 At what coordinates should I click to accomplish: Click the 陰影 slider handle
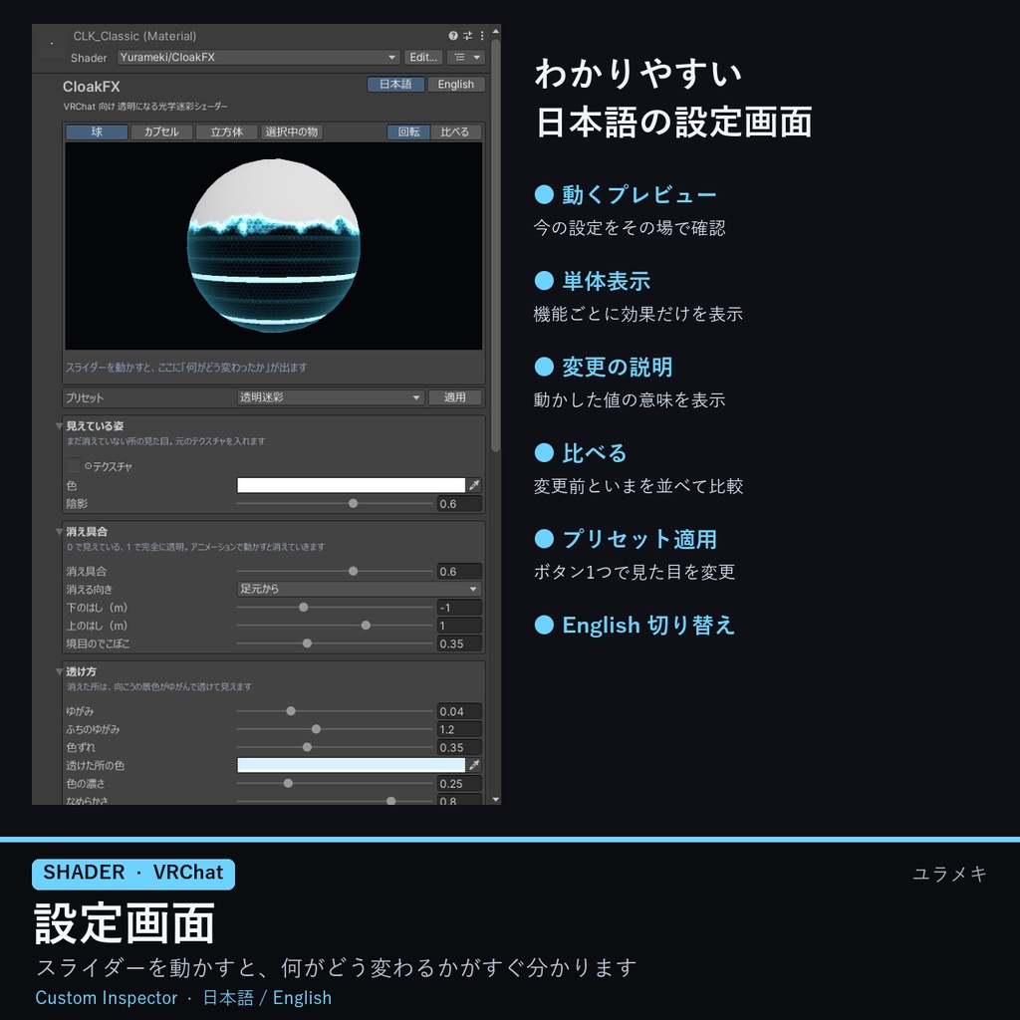point(354,503)
